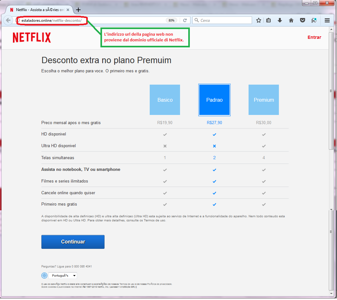Reload the page with the refresh icon

(x=185, y=21)
